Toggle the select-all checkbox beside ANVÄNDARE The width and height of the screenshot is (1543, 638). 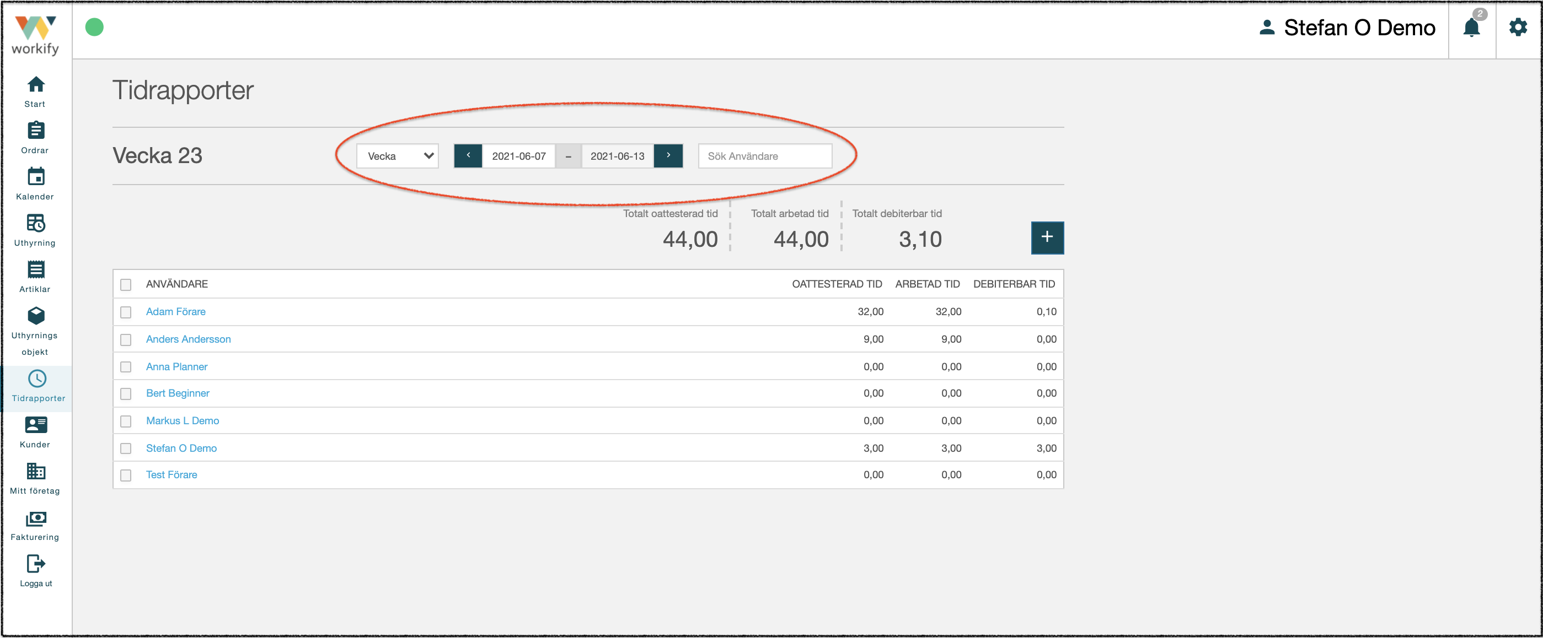click(126, 284)
